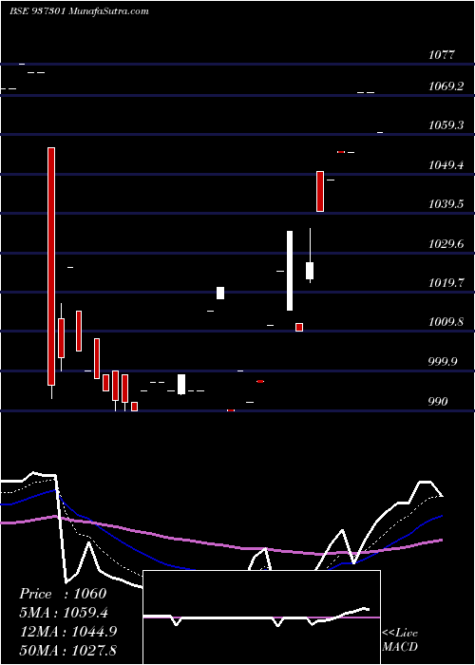Select the 990 price axis label

coord(438,401)
